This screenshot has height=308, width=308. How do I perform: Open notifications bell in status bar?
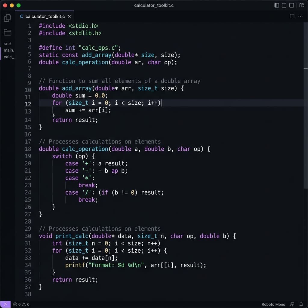pos(301,304)
